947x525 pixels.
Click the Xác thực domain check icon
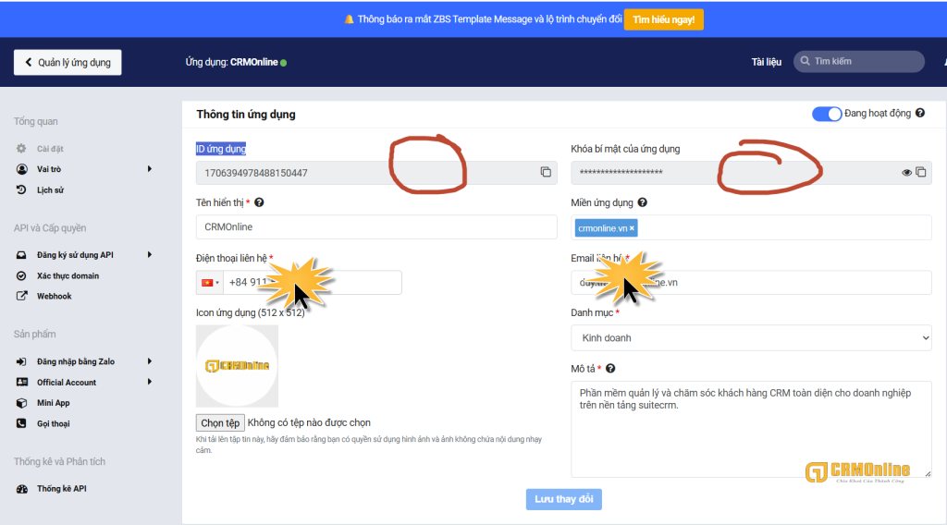click(21, 275)
